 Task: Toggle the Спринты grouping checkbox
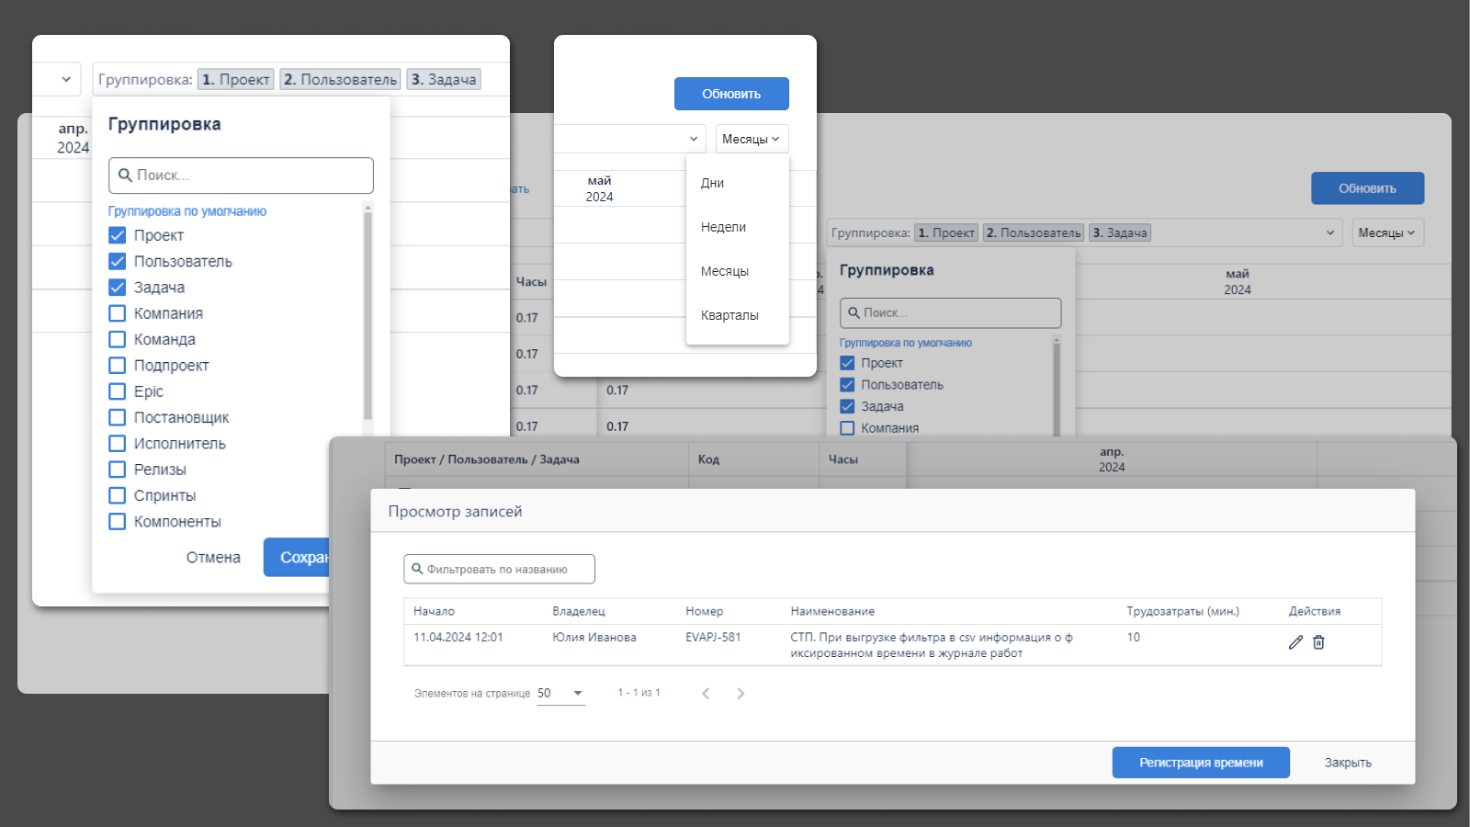click(x=118, y=495)
